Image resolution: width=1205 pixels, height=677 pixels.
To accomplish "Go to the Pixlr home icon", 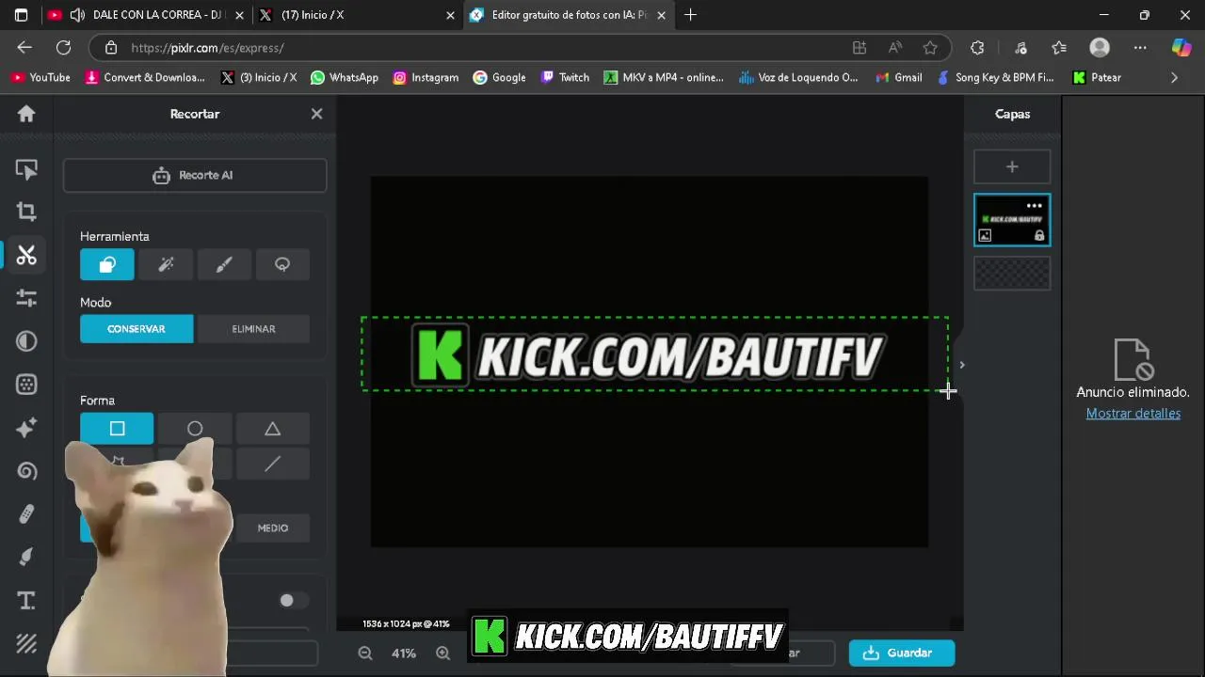I will coord(26,114).
